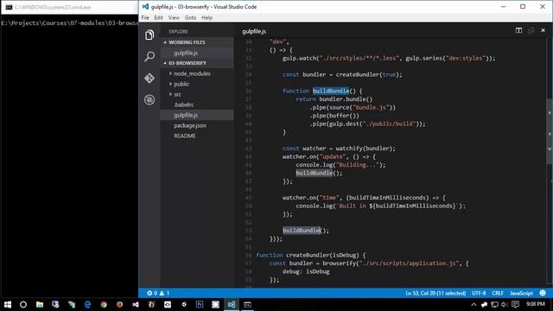Click the errors and warnings count in status bar

[158, 293]
